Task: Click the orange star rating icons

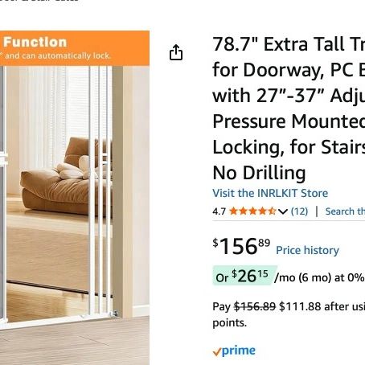Action: coord(252,211)
